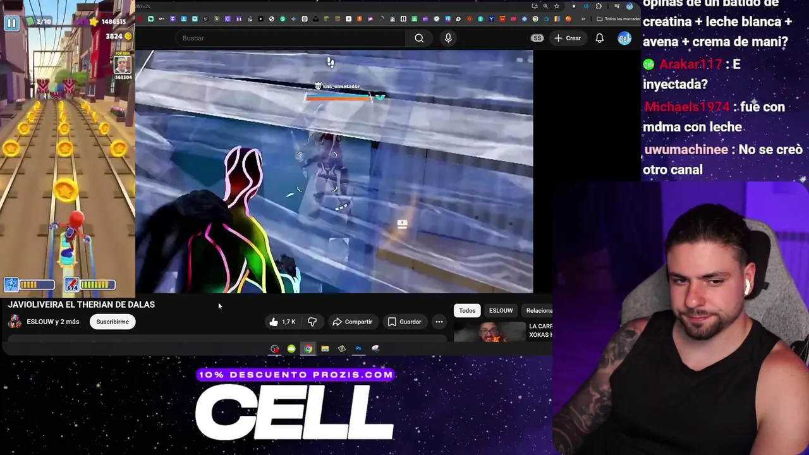This screenshot has width=809, height=455.
Task: Open the Cell account avatar menu
Action: point(624,38)
